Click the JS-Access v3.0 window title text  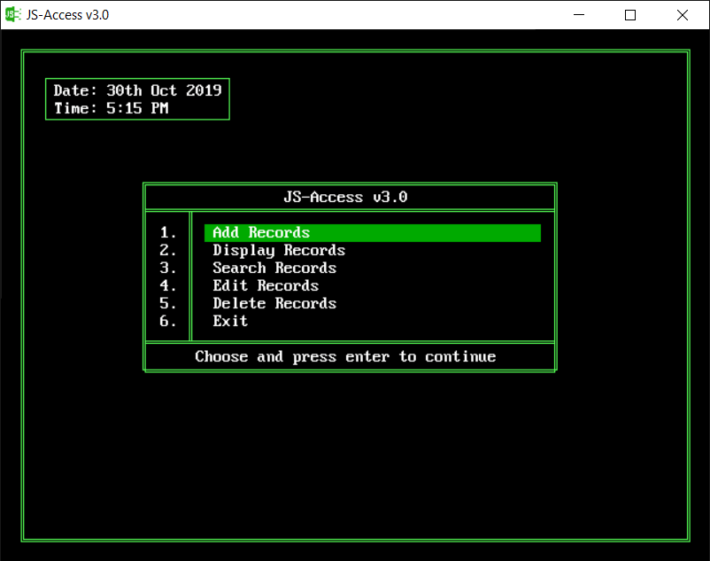[66, 14]
